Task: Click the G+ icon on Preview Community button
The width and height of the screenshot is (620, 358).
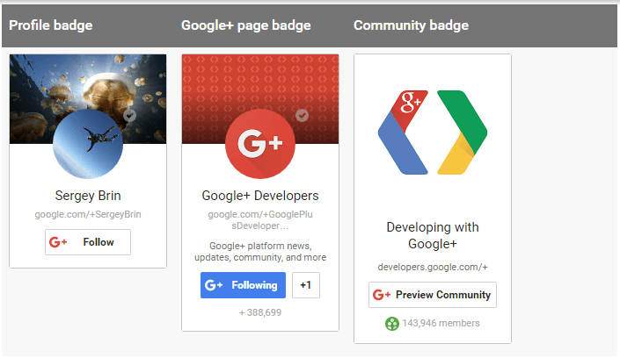Action: tap(382, 295)
